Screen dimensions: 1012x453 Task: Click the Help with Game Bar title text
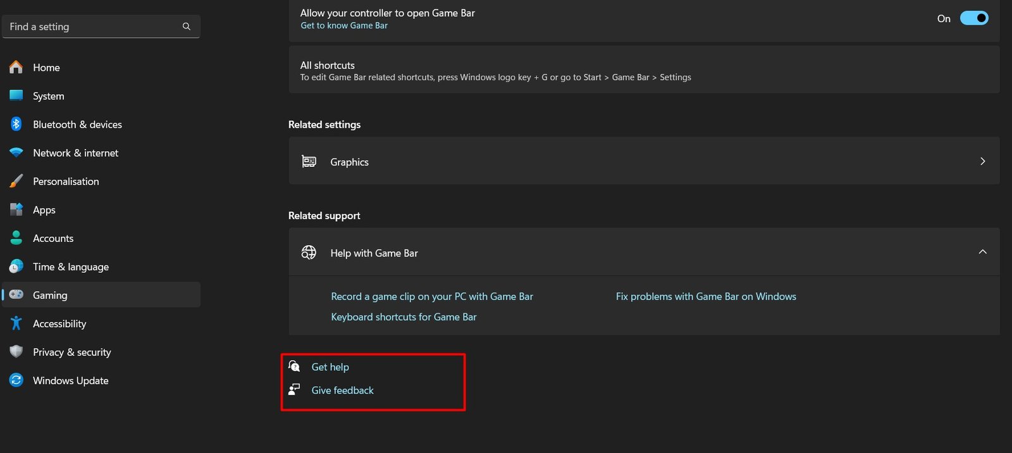pos(374,253)
